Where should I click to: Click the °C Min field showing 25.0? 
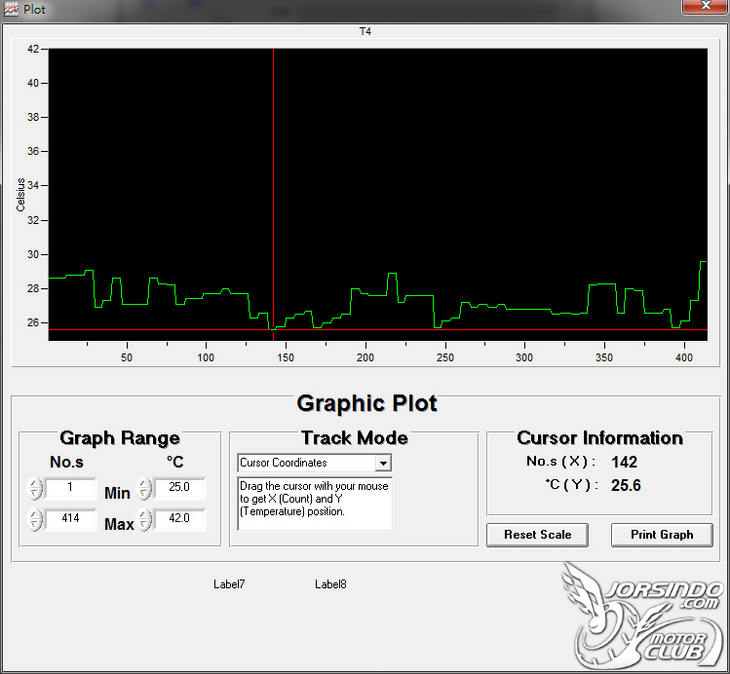[x=179, y=487]
